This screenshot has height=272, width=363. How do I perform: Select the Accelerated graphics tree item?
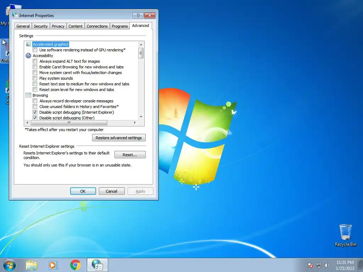(x=50, y=44)
